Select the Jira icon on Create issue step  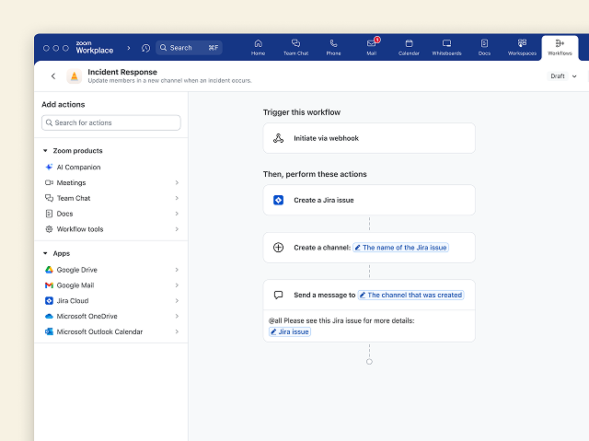pyautogui.click(x=279, y=200)
